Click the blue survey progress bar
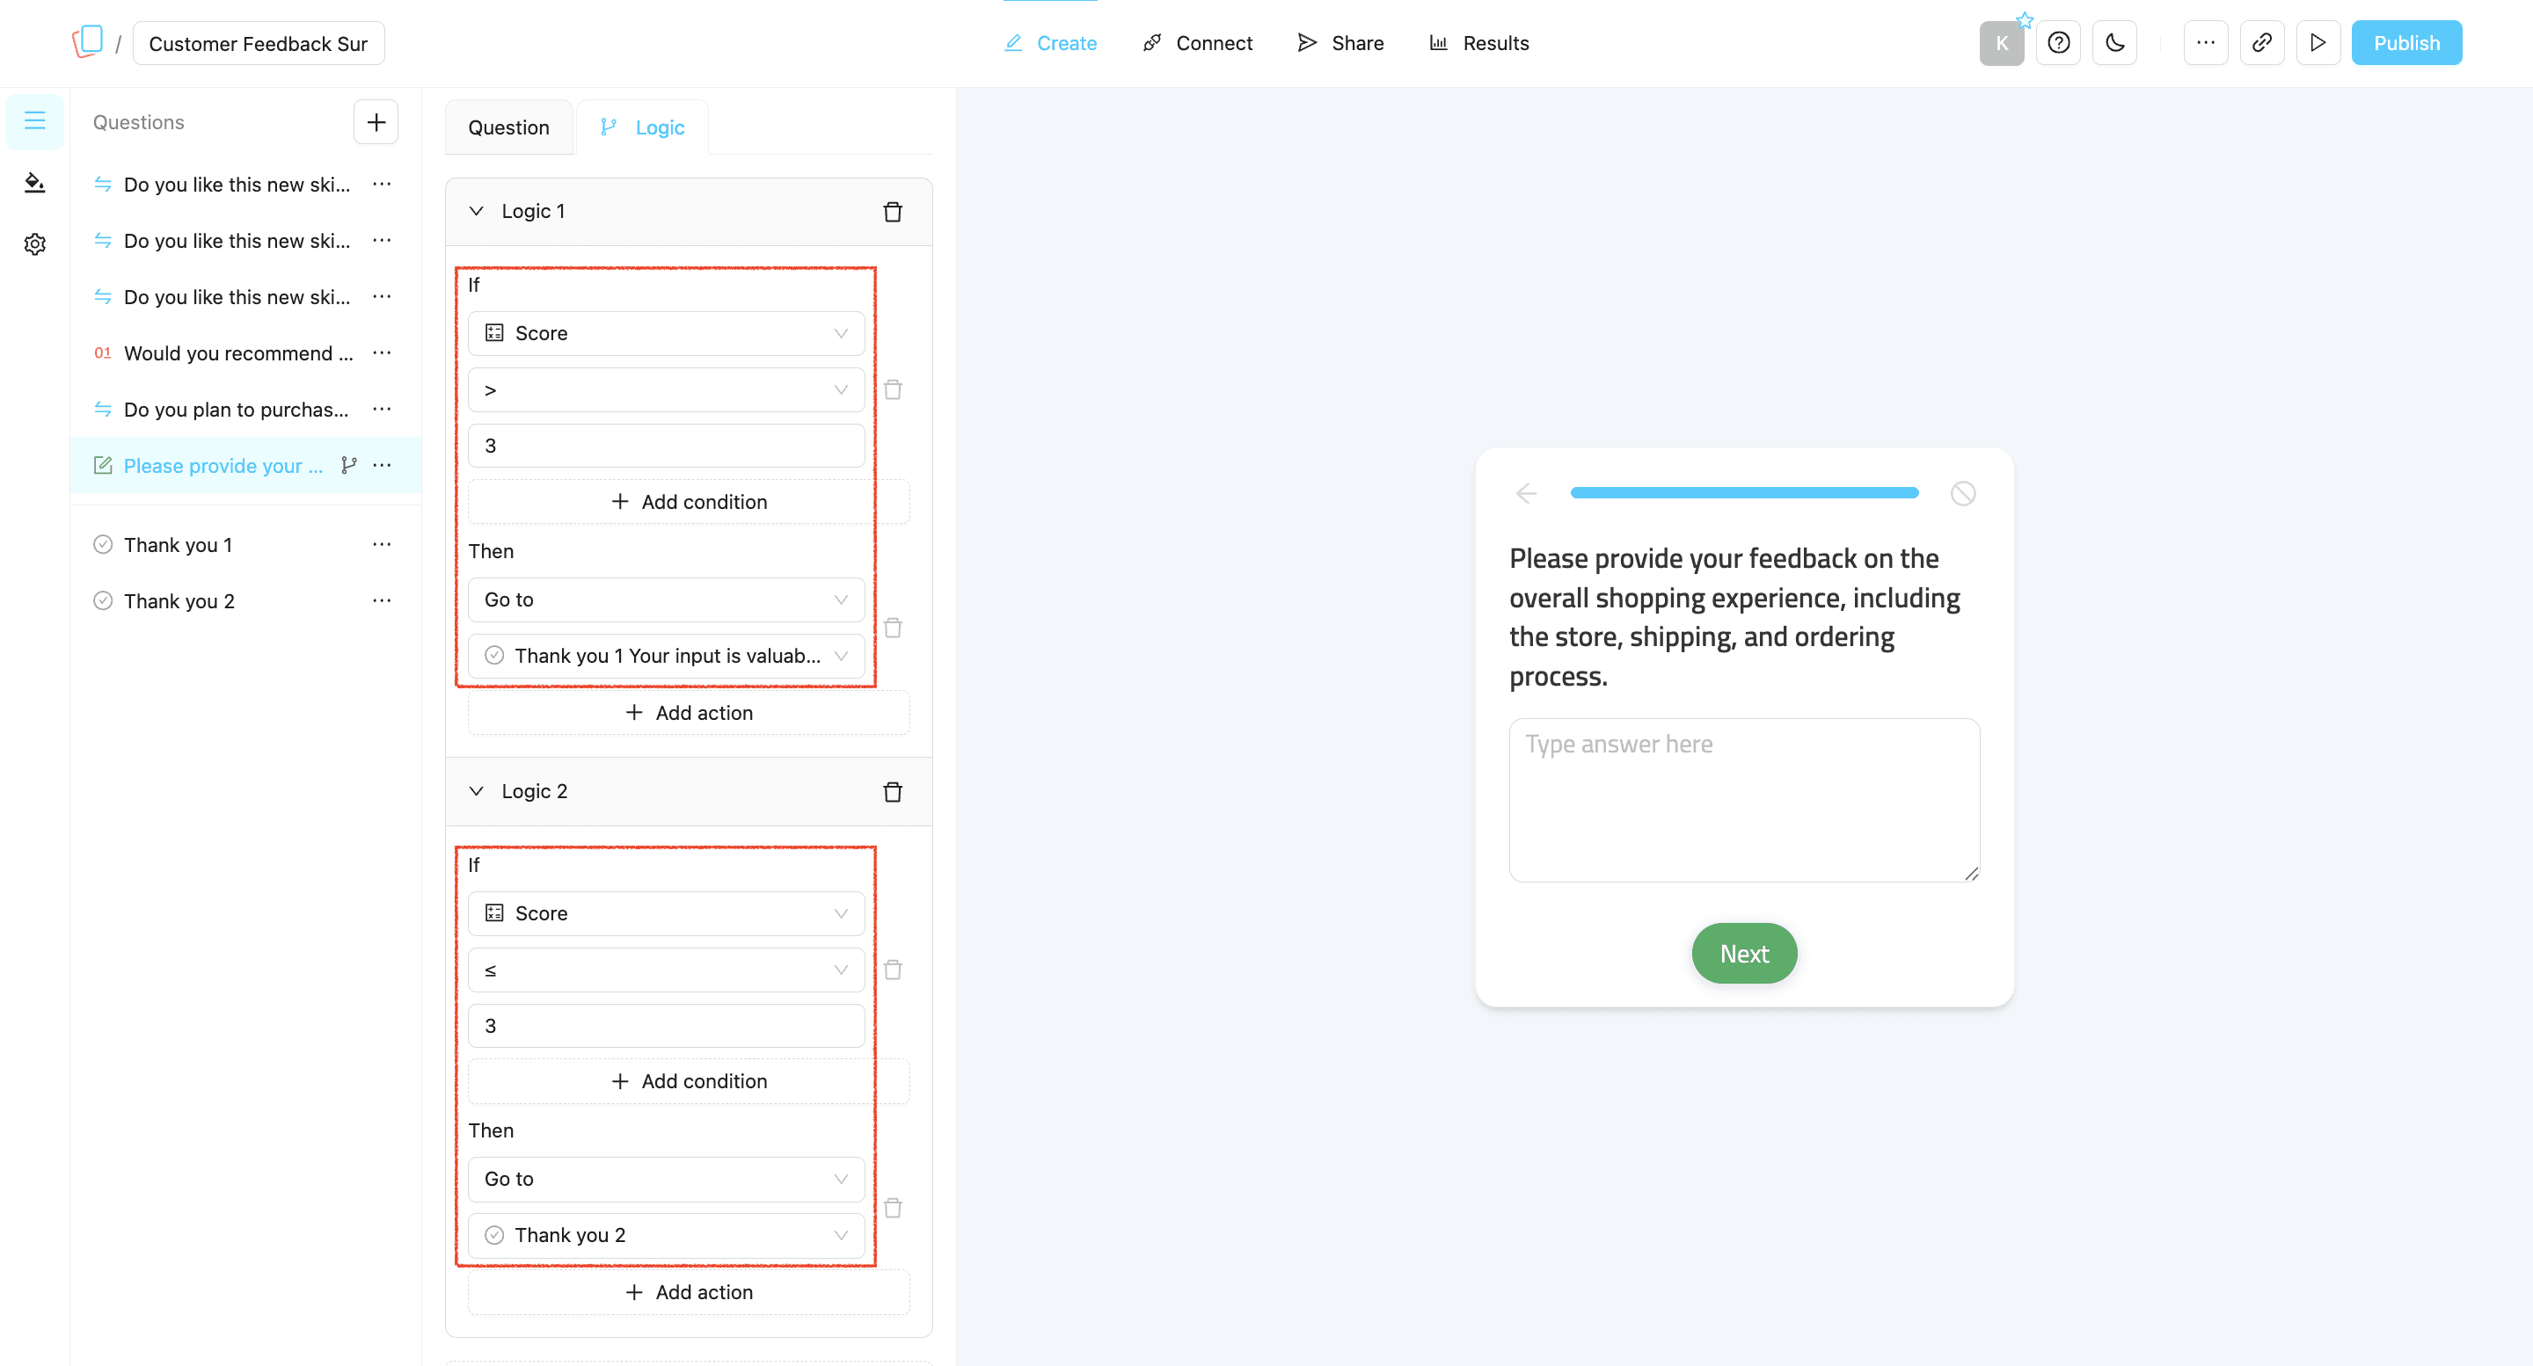Screen dimensions: 2533x1366 (x=1743, y=492)
